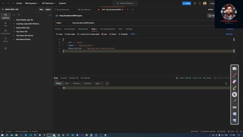Expand the Test-Rest-API collection
This screenshot has width=243, height=137.
pyautogui.click(x=14, y=32)
